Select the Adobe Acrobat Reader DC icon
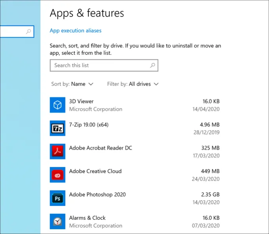Screen dimensions: 269x234 58,151
